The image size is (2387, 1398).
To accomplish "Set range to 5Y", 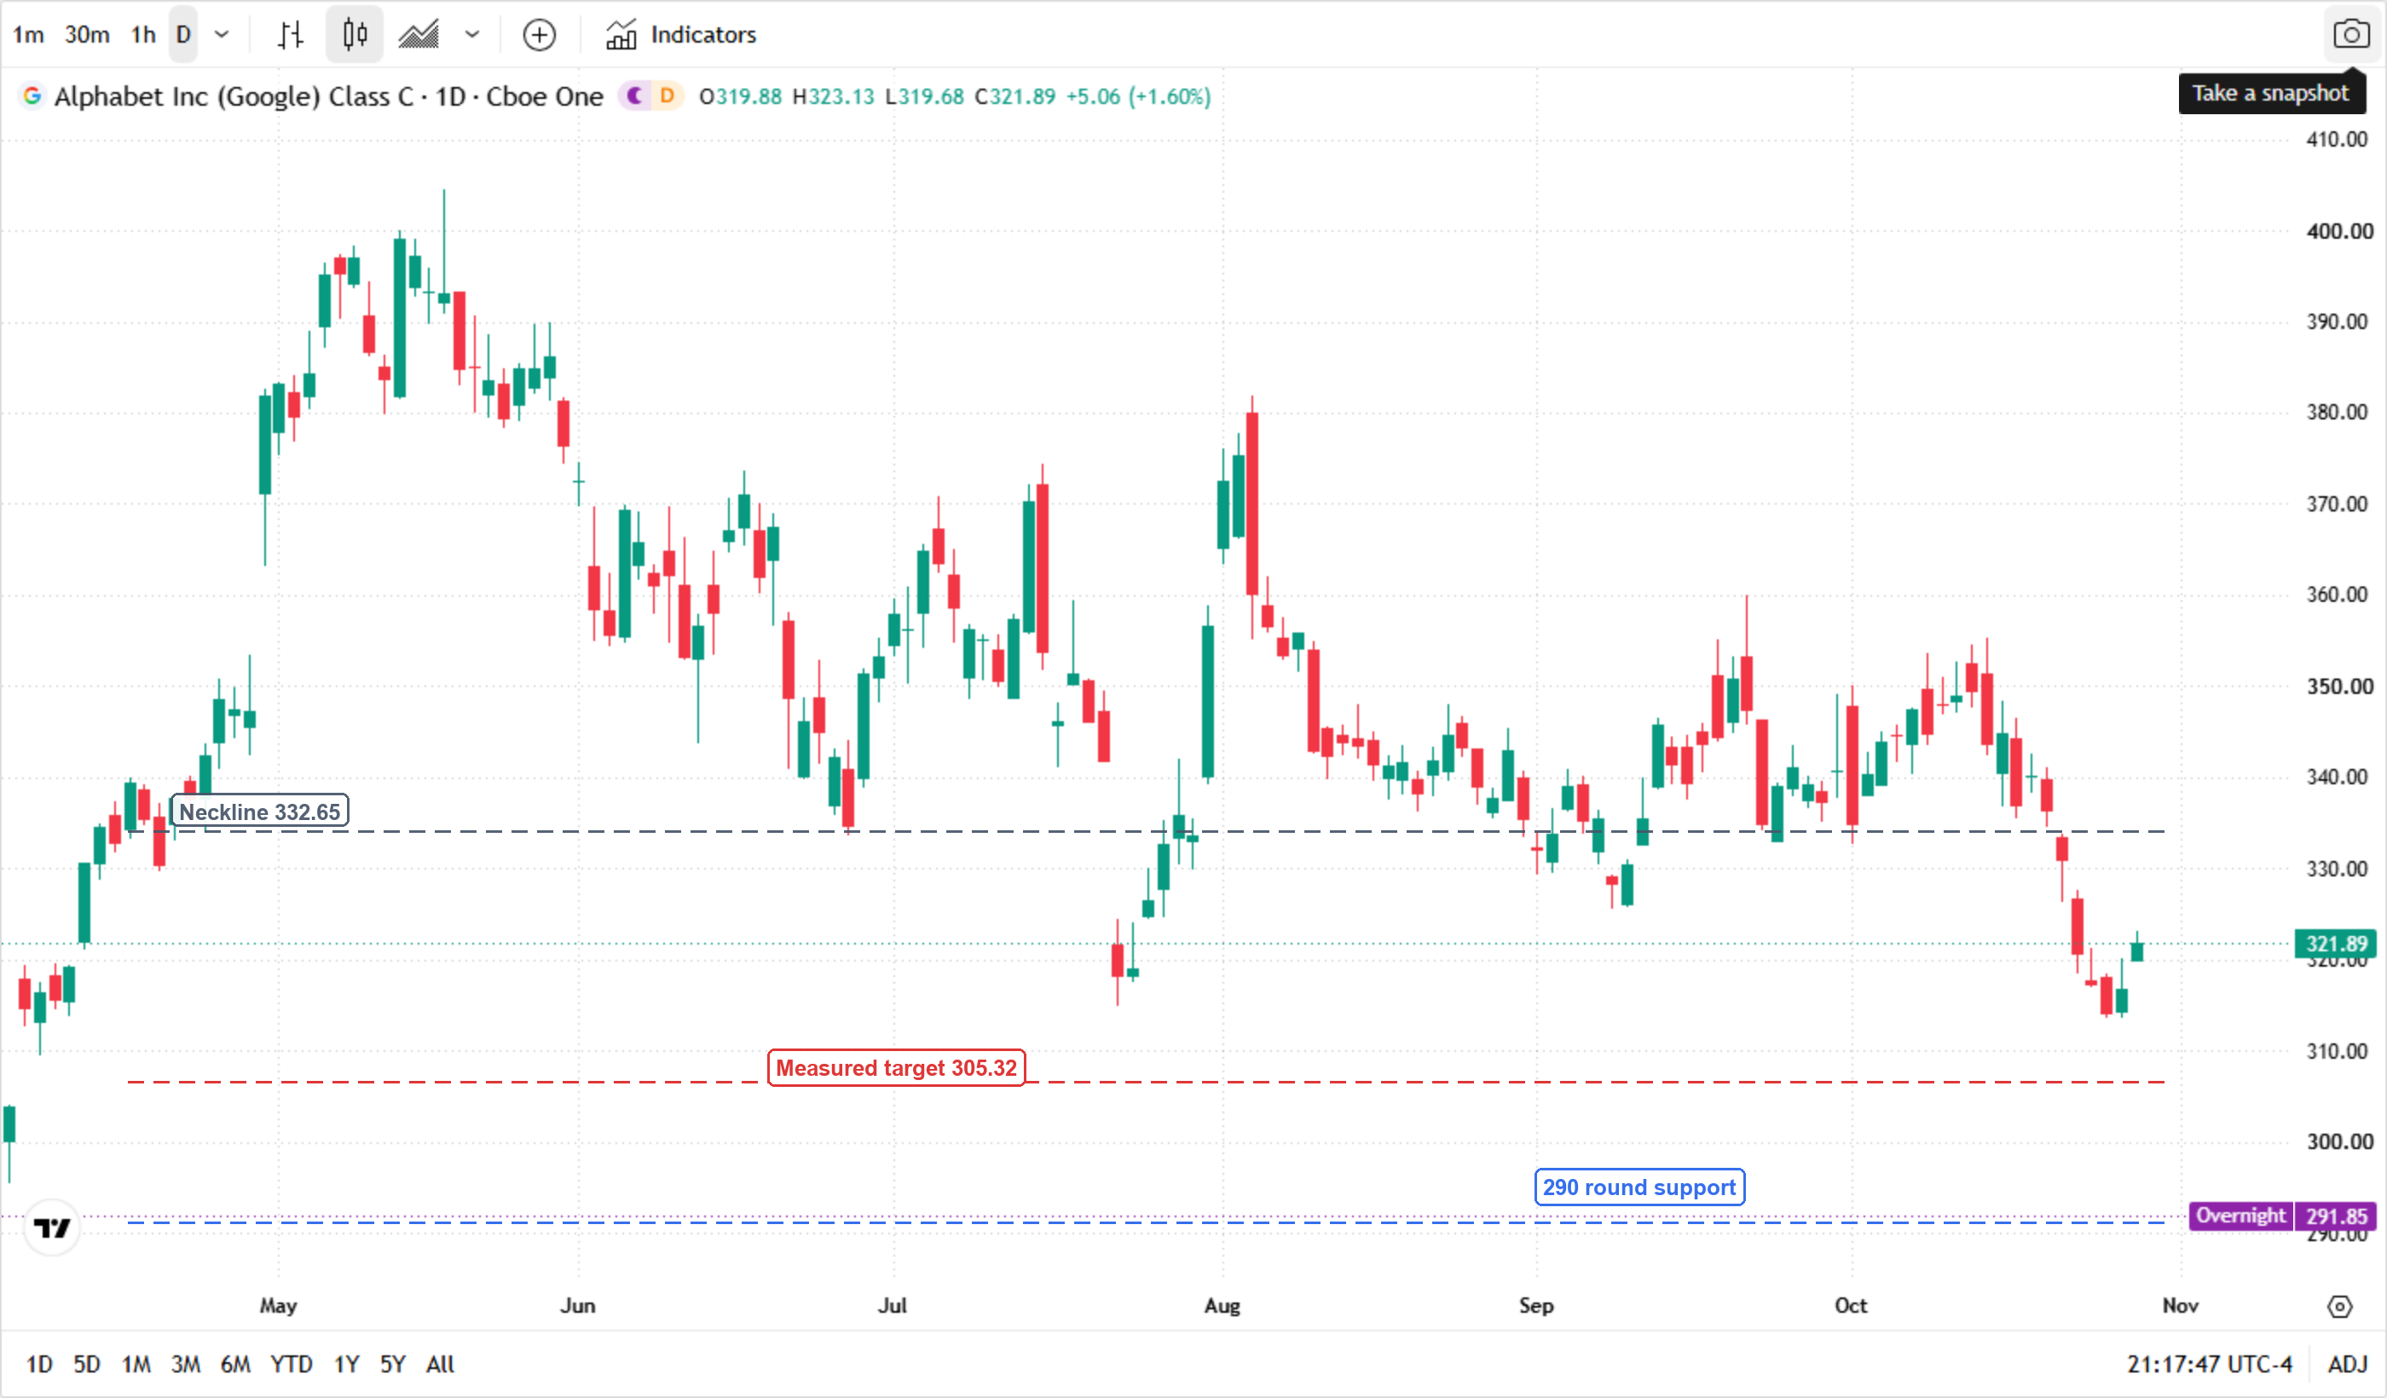I will pyautogui.click(x=393, y=1366).
